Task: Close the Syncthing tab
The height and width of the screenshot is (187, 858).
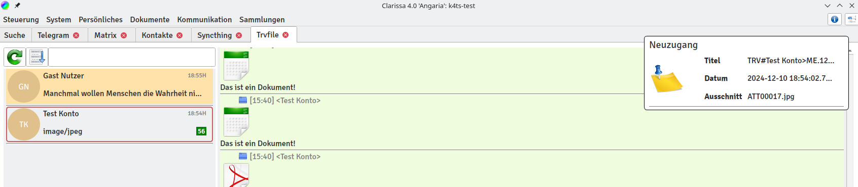Action: [x=239, y=35]
